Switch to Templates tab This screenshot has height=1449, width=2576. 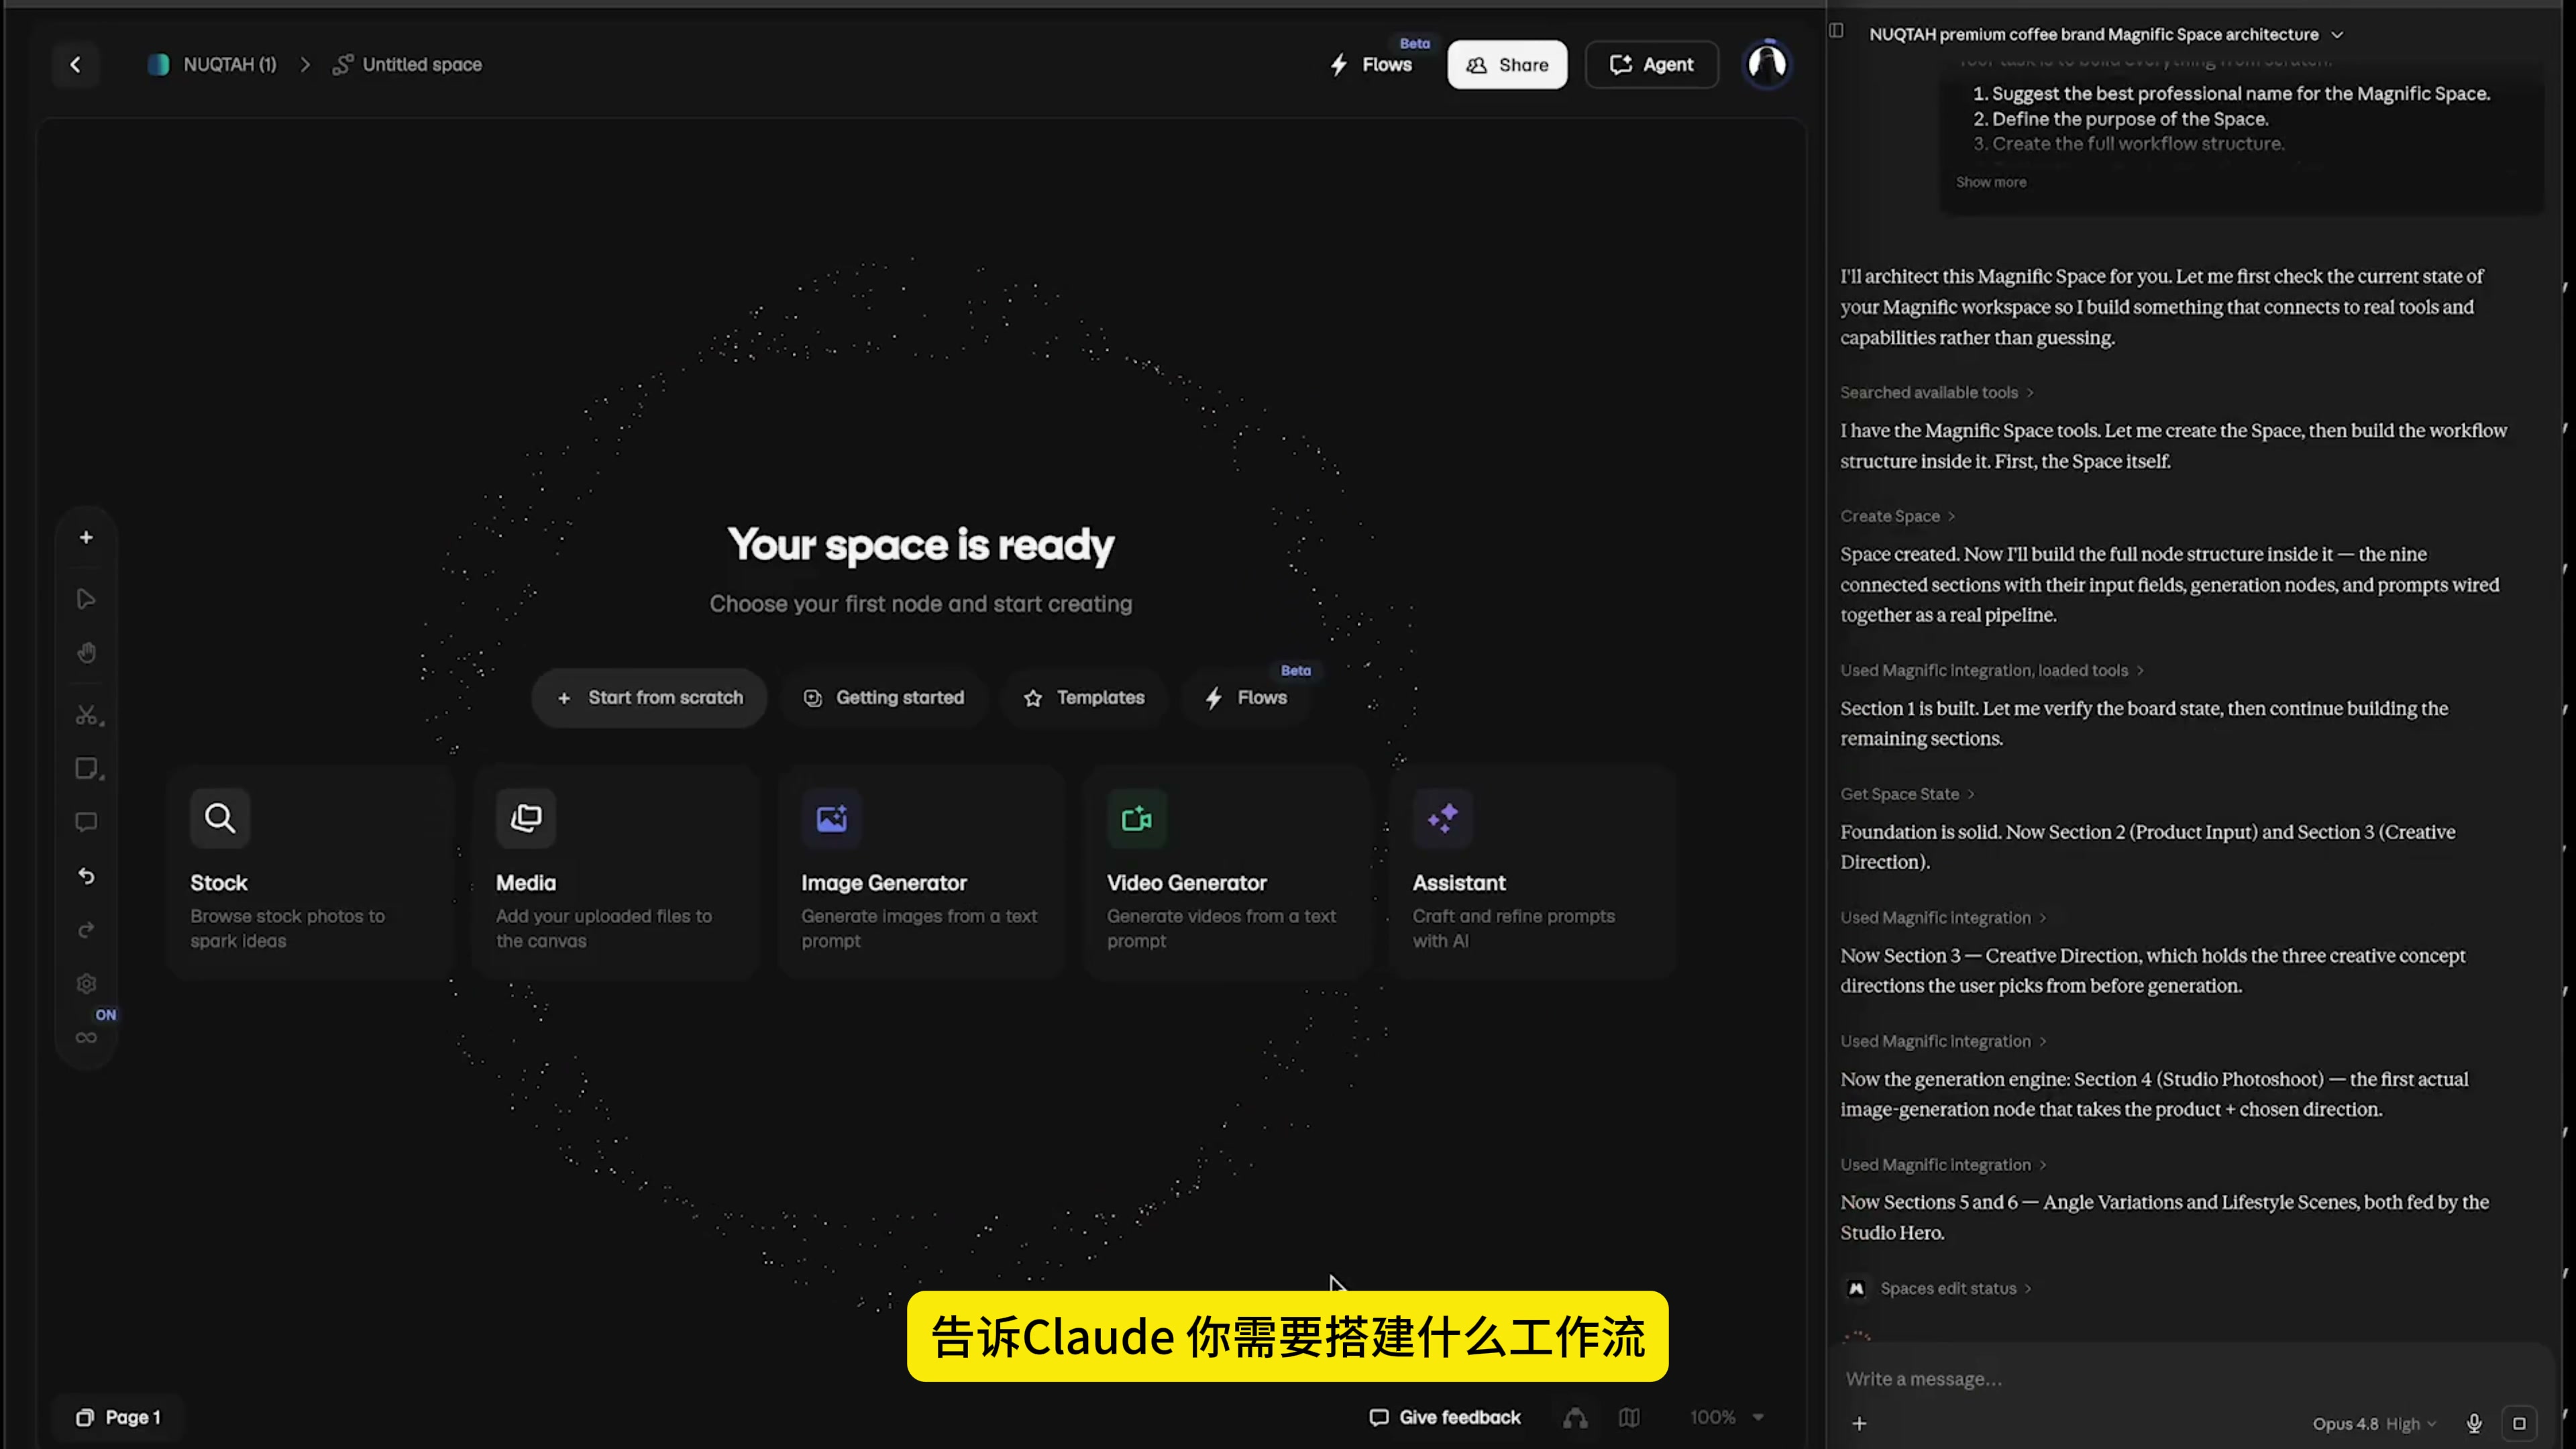[1084, 698]
